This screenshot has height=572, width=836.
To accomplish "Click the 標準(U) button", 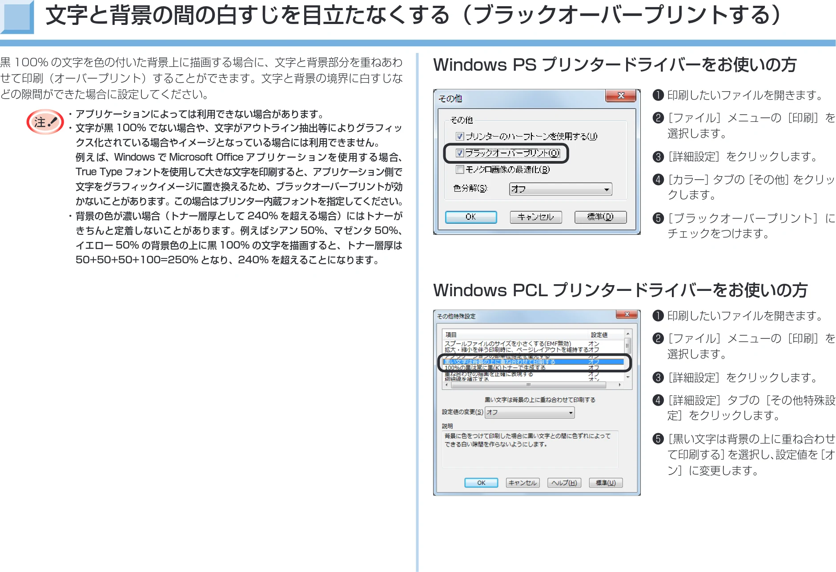I will point(606,483).
